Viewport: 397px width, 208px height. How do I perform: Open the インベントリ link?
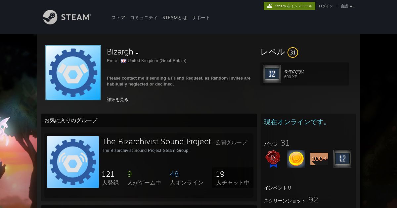pos(278,188)
